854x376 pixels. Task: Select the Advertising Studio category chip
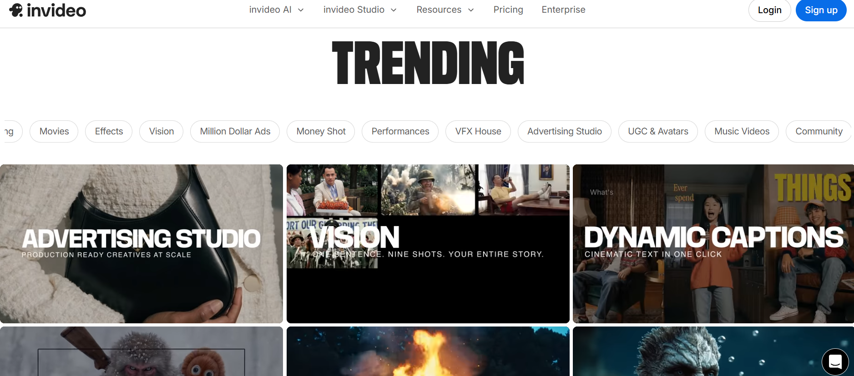565,131
